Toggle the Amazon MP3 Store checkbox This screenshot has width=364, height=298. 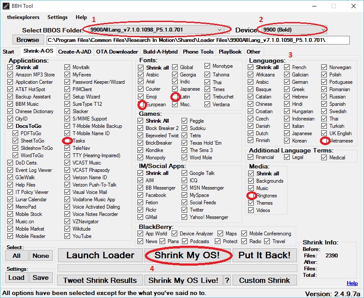coord(10,75)
